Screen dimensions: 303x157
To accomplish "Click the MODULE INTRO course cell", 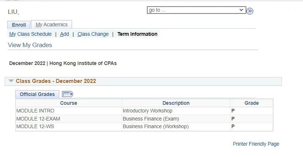I will coord(69,111).
